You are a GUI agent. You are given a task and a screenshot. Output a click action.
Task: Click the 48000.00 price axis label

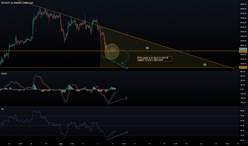click(243, 9)
